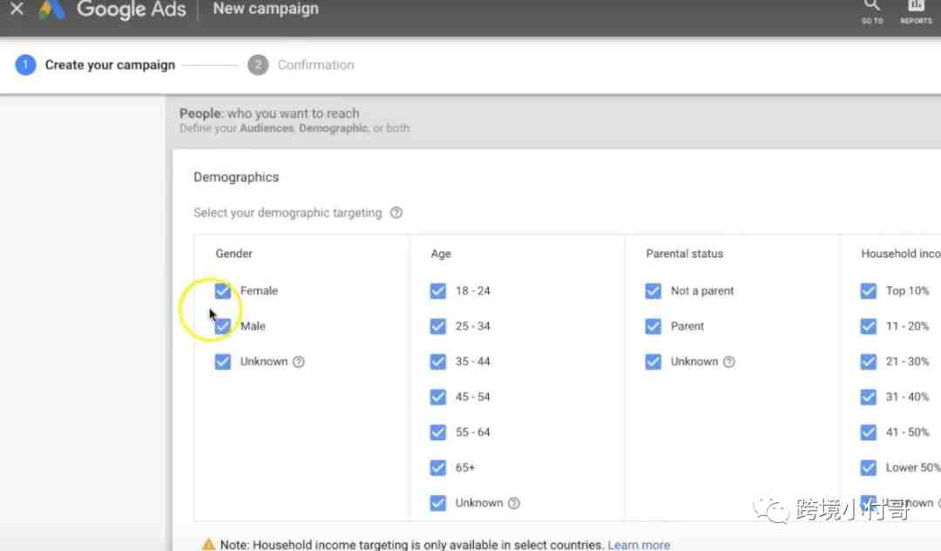Uncheck the 45 - 54 age checkbox
The width and height of the screenshot is (941, 551).
[x=438, y=397]
